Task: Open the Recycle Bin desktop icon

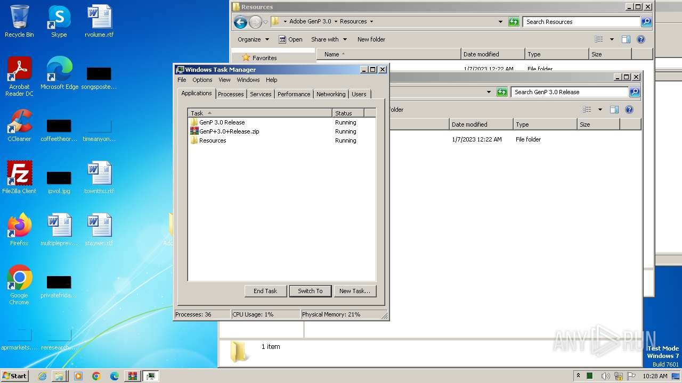Action: pyautogui.click(x=19, y=21)
